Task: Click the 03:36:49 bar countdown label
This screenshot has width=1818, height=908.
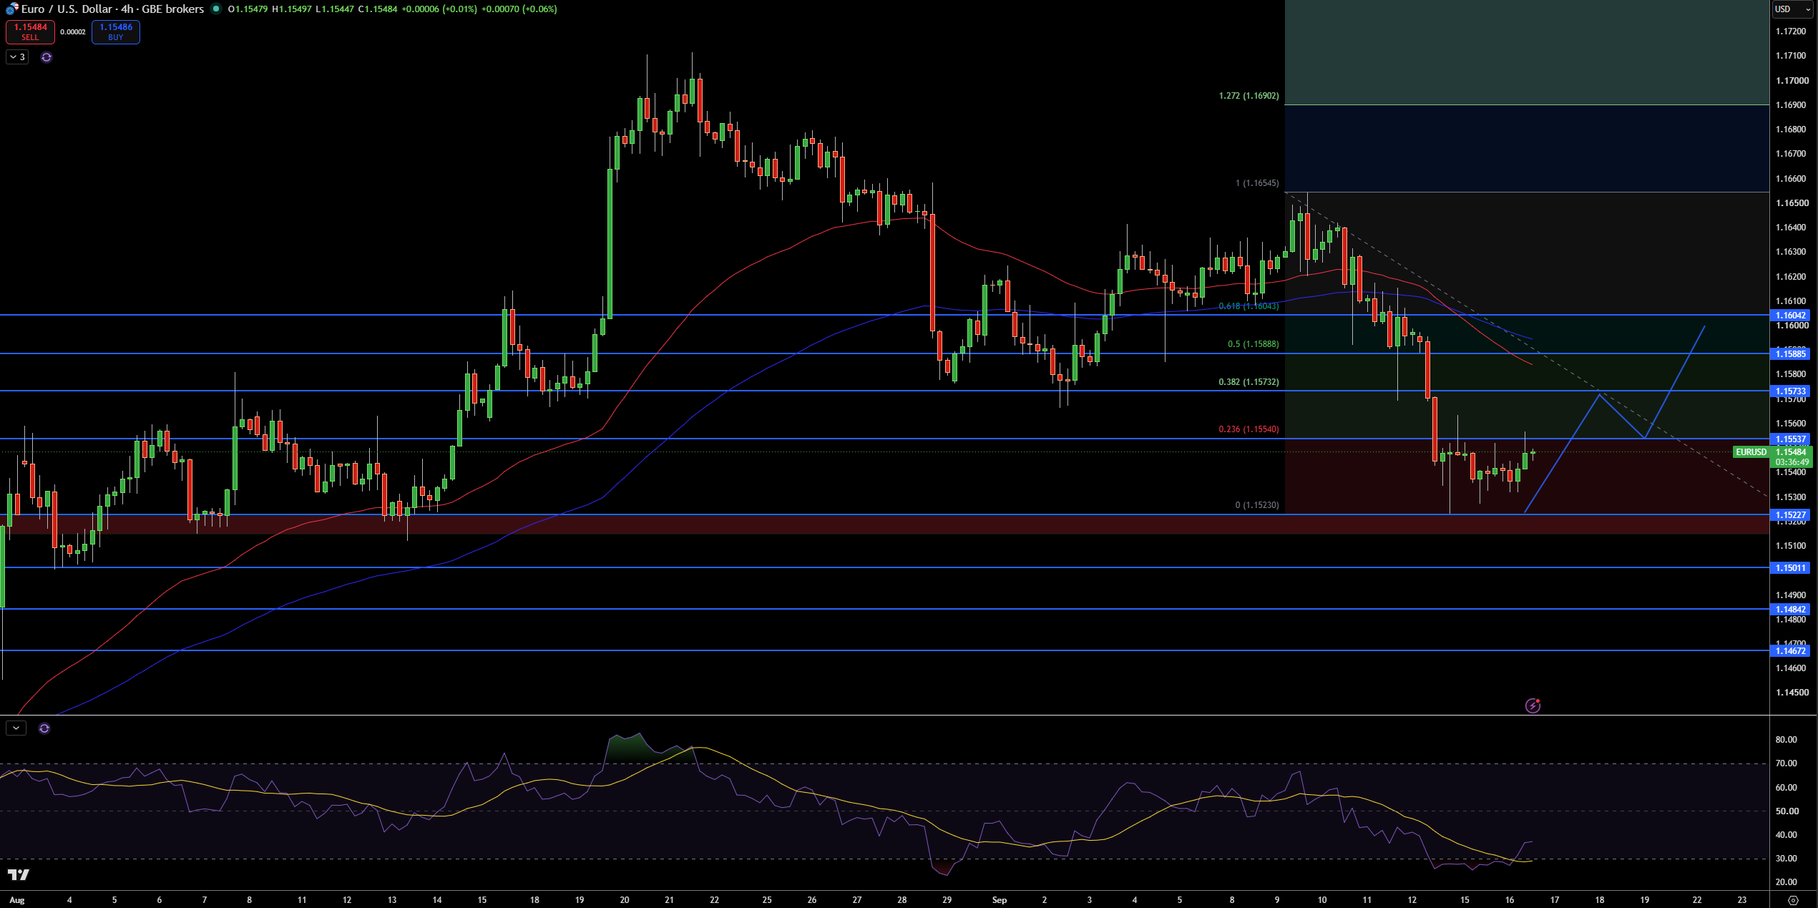Action: (1791, 462)
